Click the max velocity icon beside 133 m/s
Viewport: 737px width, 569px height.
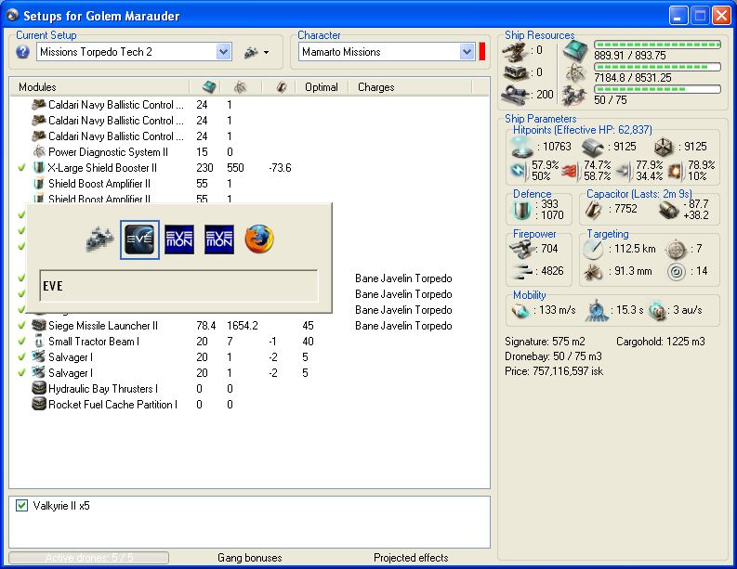click(x=520, y=311)
